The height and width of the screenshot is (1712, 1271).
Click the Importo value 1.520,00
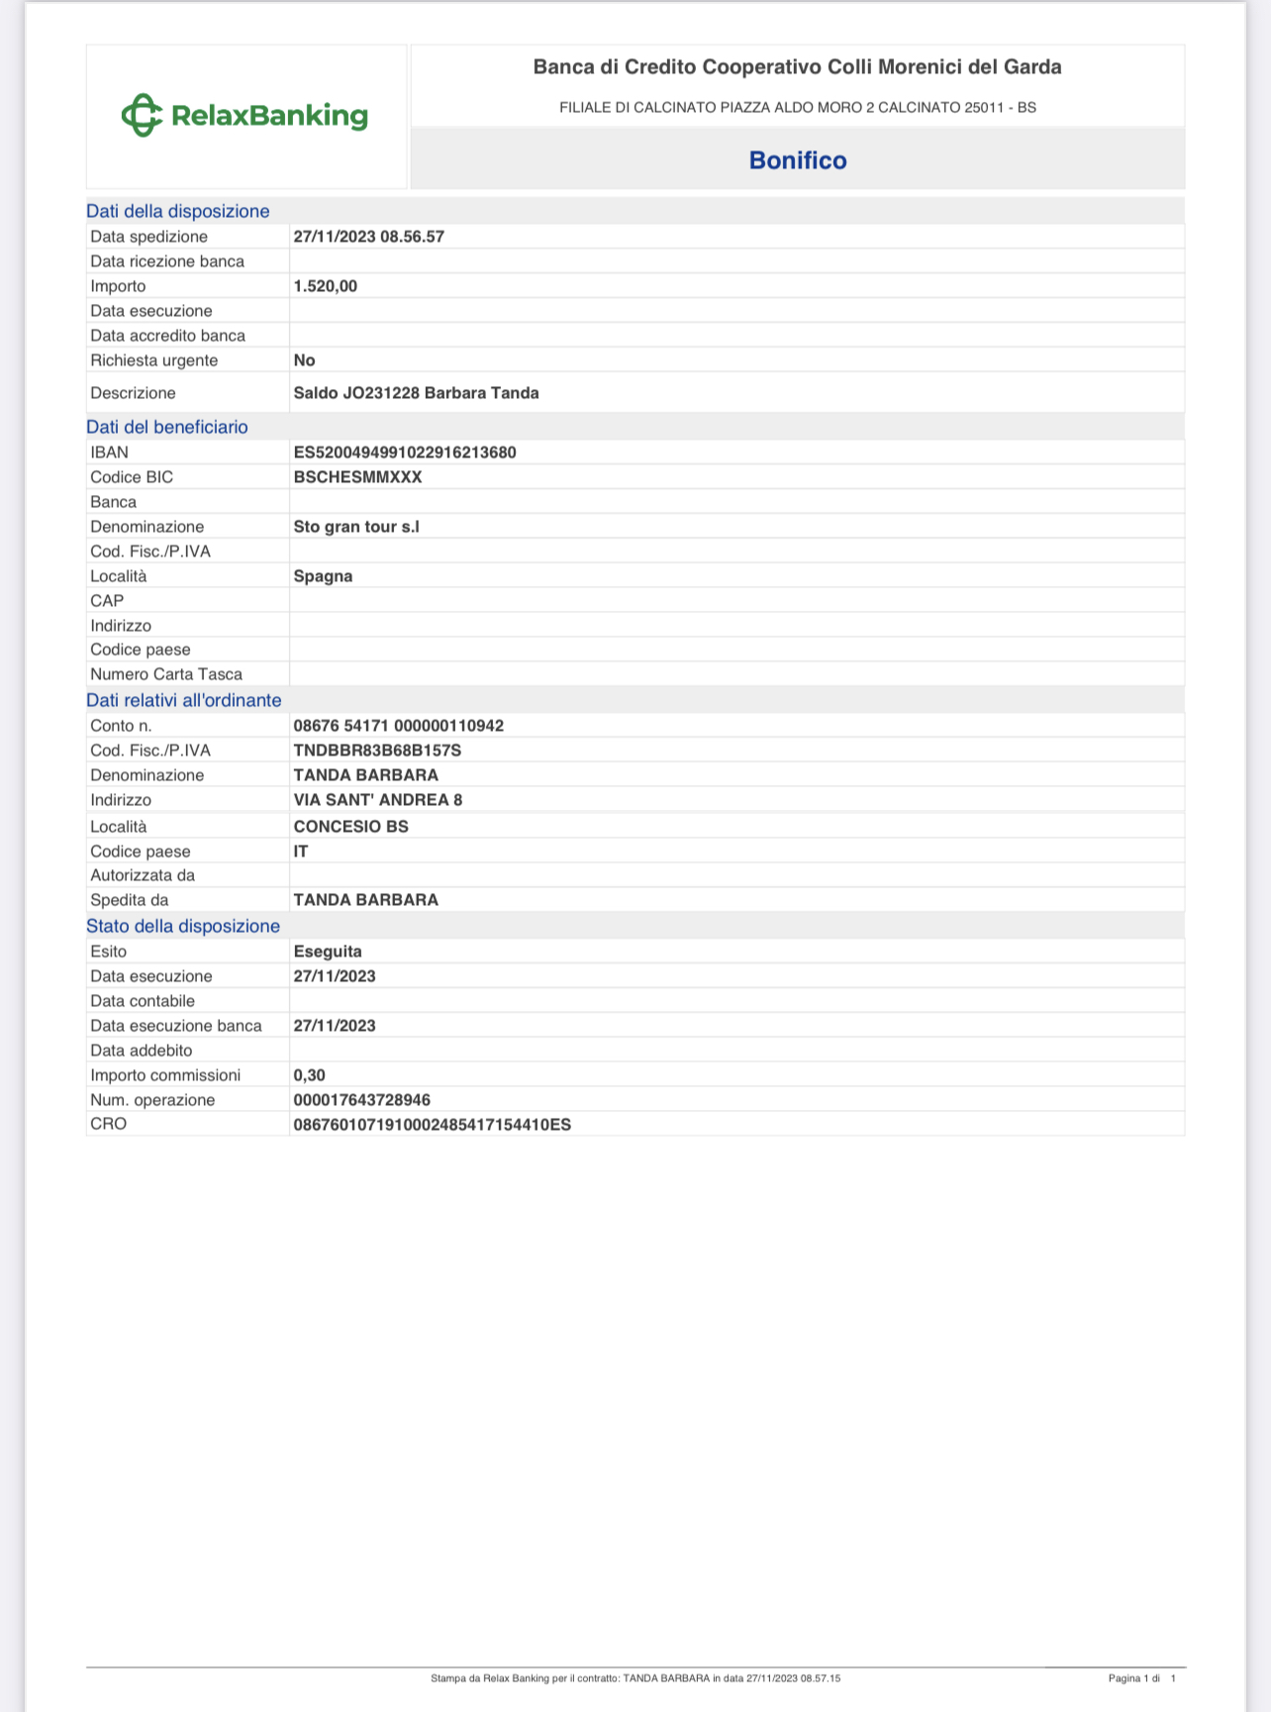tap(326, 286)
